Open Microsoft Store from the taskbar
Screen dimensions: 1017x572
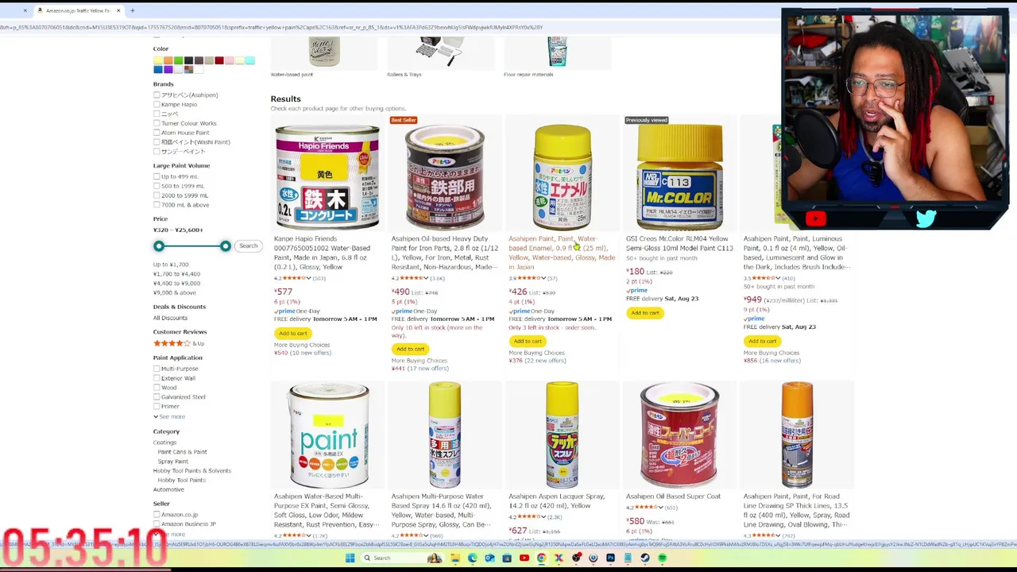click(507, 558)
